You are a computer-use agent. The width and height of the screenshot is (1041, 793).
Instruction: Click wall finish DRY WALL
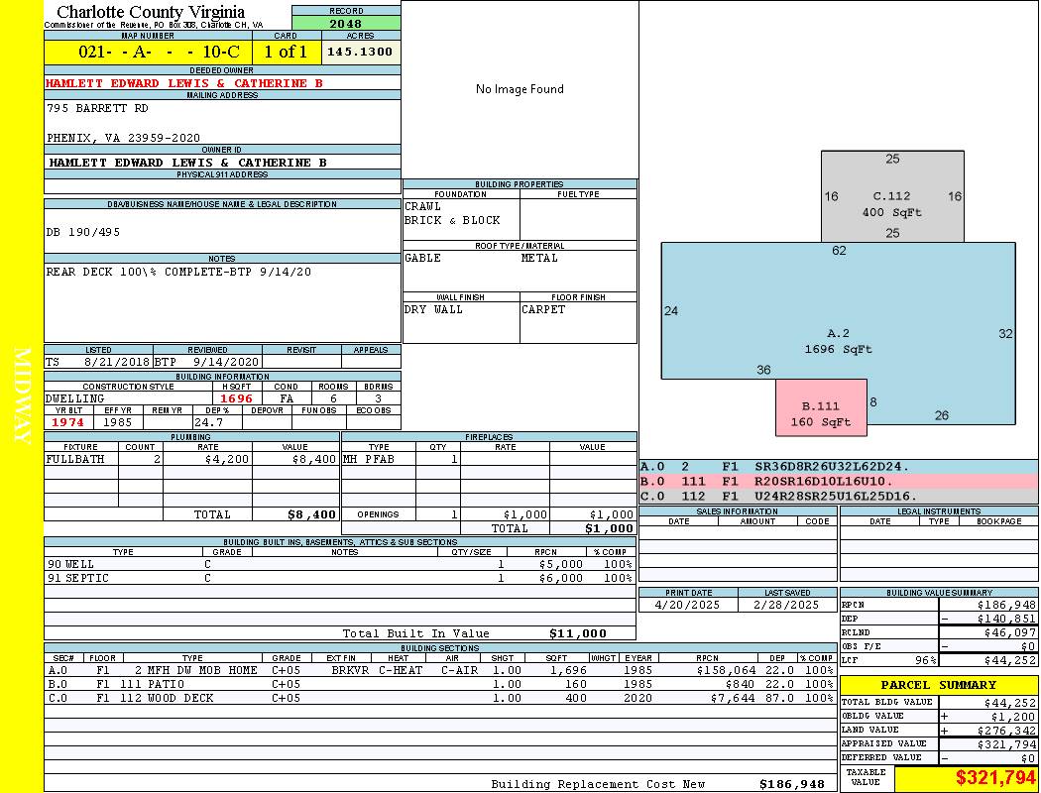point(433,310)
